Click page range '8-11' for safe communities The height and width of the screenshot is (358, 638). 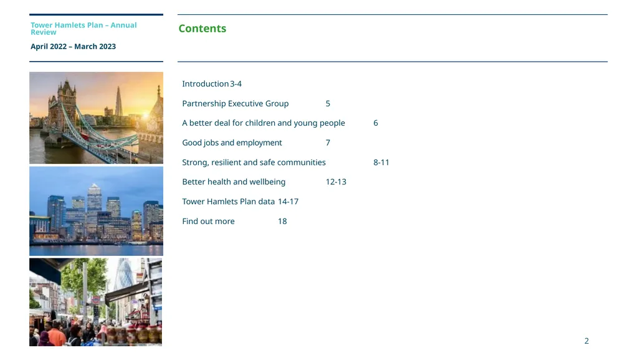pyautogui.click(x=381, y=163)
